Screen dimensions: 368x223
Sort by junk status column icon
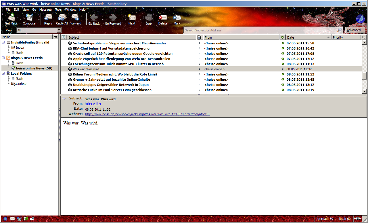pyautogui.click(x=200, y=37)
